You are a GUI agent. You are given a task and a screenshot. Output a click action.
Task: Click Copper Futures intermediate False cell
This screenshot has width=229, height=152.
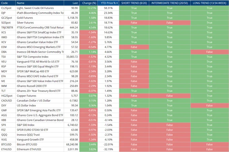coord(170,96)
